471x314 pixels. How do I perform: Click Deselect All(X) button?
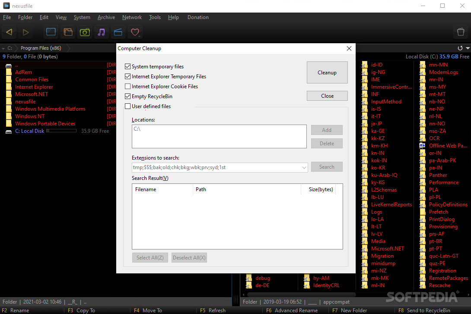coord(189,258)
